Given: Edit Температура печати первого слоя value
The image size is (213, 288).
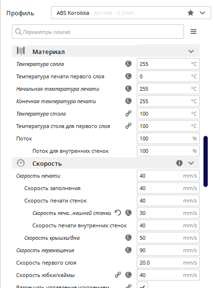Looking at the screenshot, I should [x=168, y=76].
